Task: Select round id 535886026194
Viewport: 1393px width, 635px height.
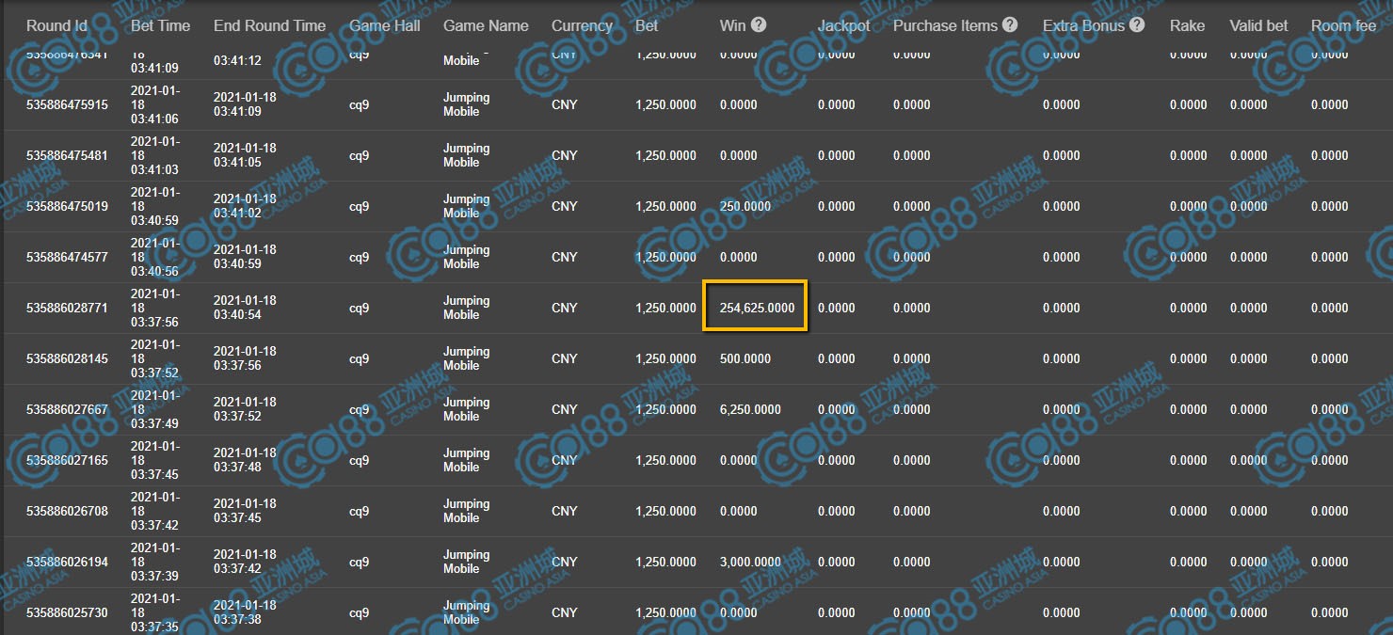Action: 67,562
